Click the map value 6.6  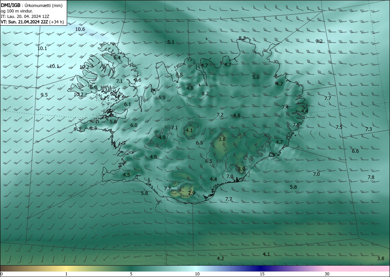point(355,151)
